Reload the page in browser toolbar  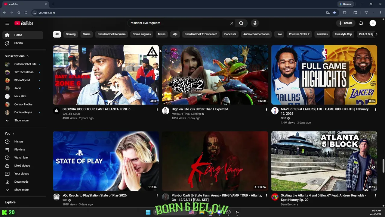point(19,13)
